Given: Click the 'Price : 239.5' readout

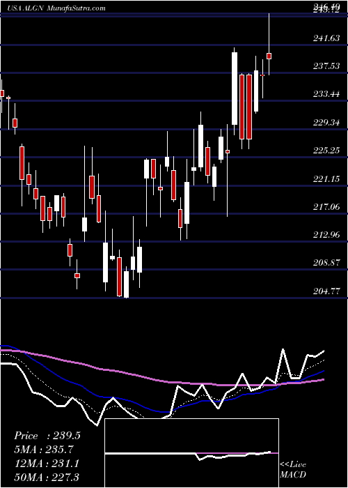Looking at the screenshot, I should click(x=47, y=436).
